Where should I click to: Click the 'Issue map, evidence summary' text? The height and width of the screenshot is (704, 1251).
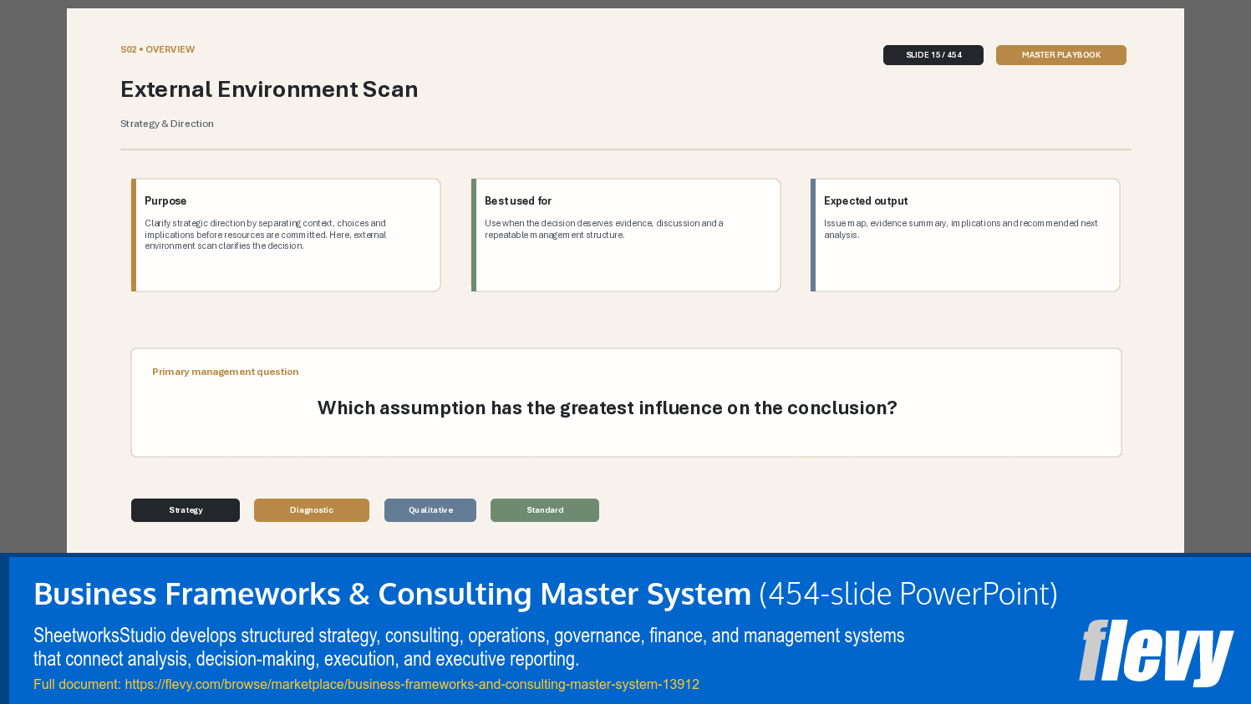click(x=961, y=229)
